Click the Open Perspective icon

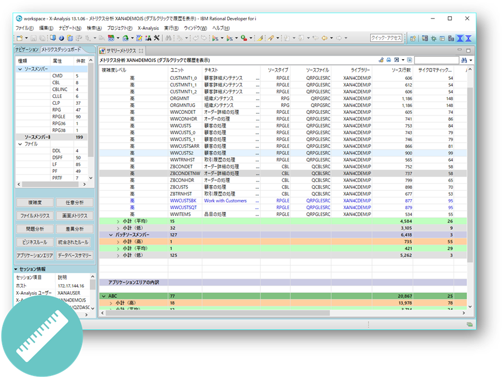(413, 38)
